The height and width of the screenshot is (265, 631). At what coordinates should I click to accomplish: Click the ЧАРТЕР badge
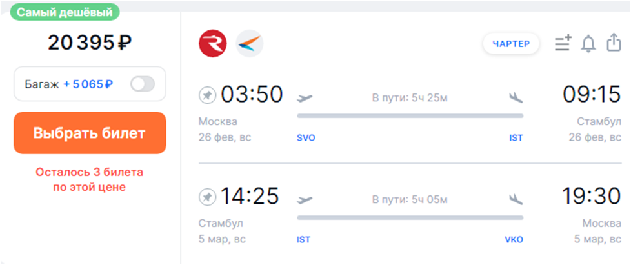[x=511, y=44]
